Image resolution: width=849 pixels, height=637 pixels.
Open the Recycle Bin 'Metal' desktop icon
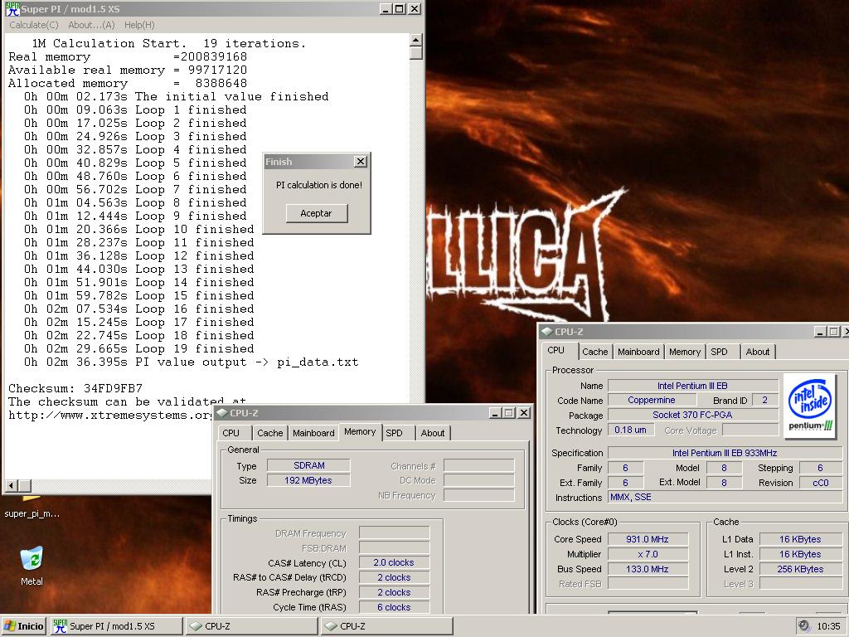[x=32, y=565]
